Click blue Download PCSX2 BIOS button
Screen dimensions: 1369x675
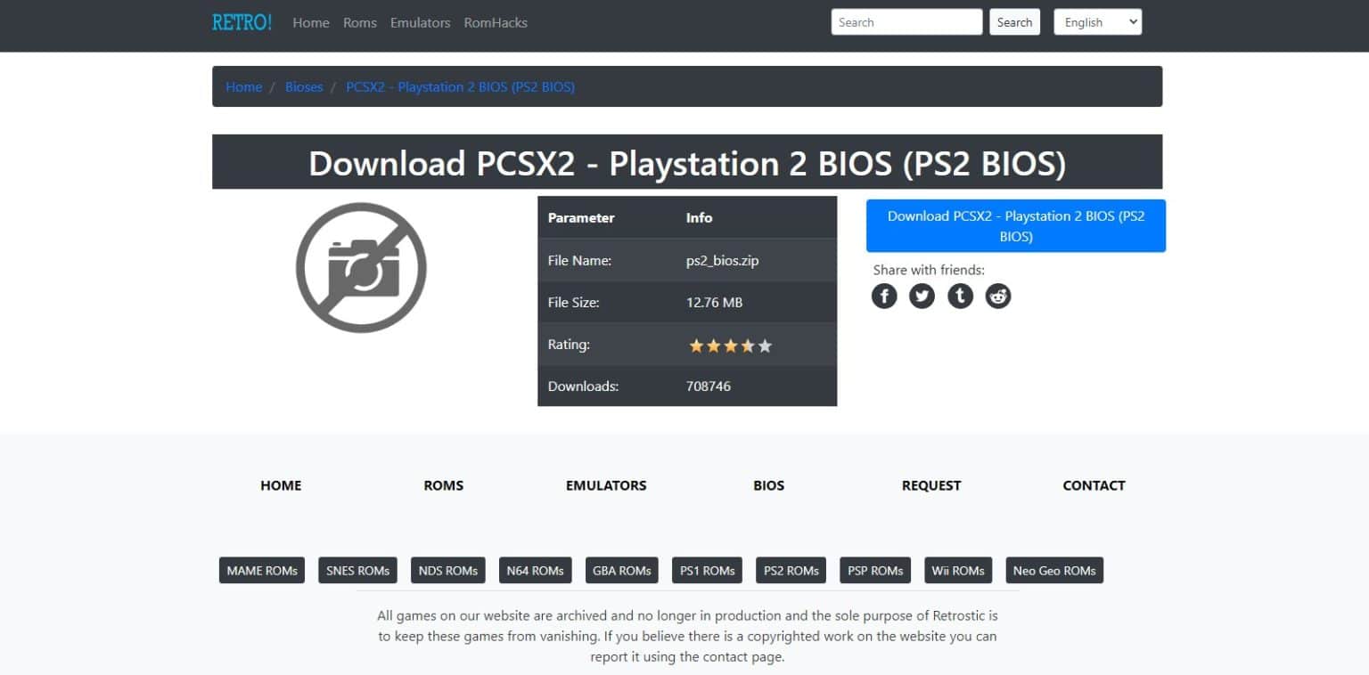coord(1016,226)
